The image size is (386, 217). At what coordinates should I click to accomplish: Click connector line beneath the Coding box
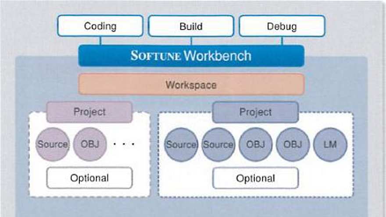click(x=100, y=41)
